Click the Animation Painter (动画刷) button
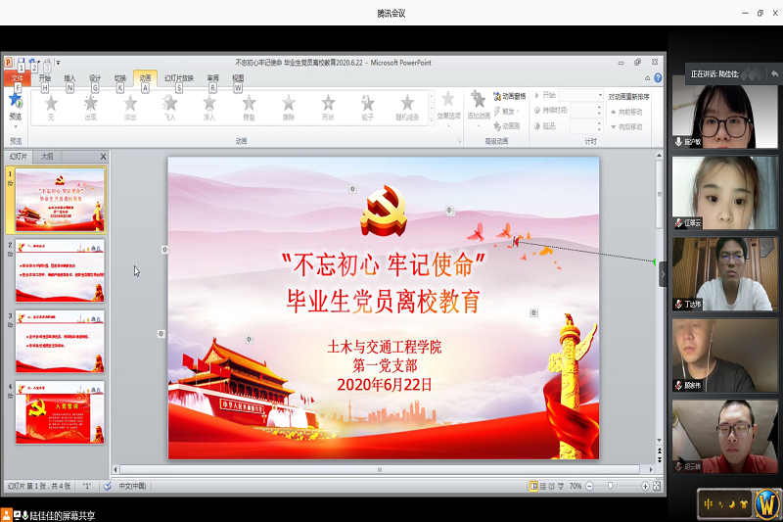The height and width of the screenshot is (522, 783). (506, 126)
